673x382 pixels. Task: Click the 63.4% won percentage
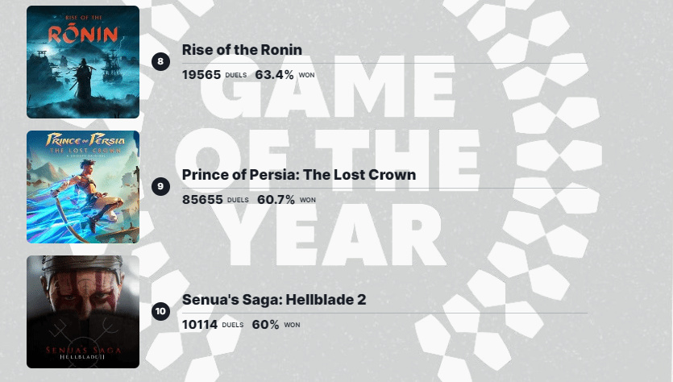(274, 75)
